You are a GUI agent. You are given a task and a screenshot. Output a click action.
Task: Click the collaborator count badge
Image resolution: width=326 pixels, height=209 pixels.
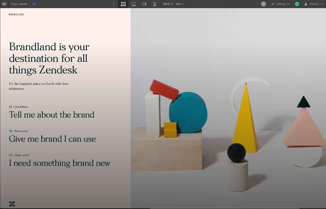(x=263, y=4)
